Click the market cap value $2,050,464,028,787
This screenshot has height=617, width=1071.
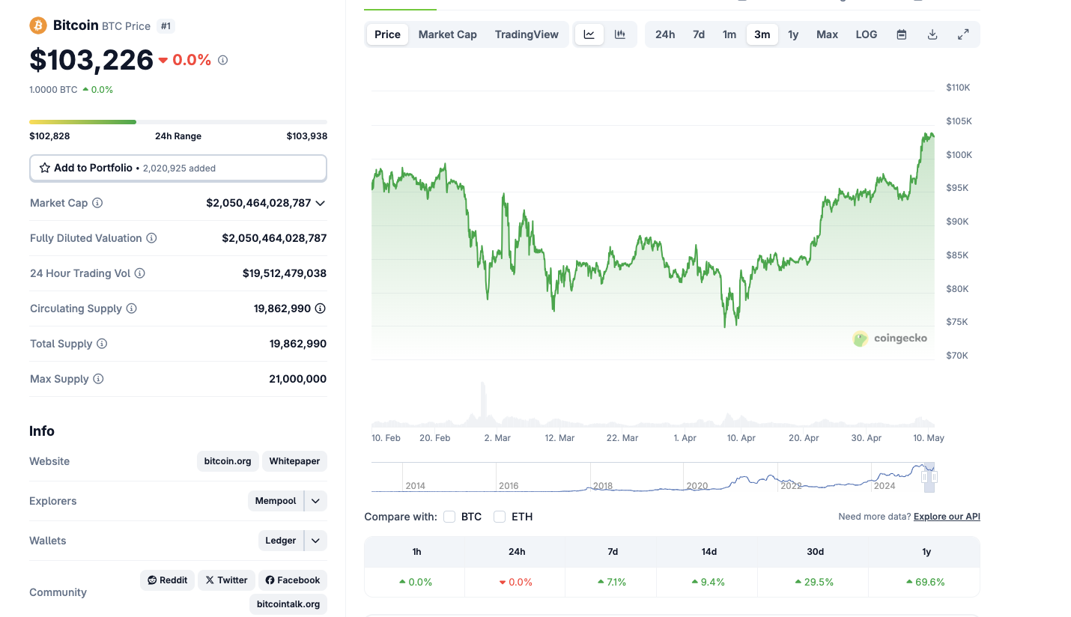[x=258, y=203]
